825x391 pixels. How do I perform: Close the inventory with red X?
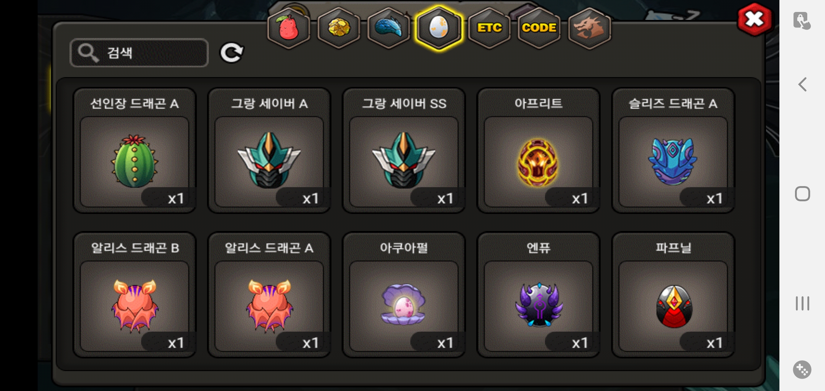[754, 20]
